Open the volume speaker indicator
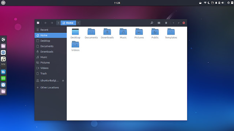Screen dimensions: 234x131 pyautogui.click(x=223, y=3)
